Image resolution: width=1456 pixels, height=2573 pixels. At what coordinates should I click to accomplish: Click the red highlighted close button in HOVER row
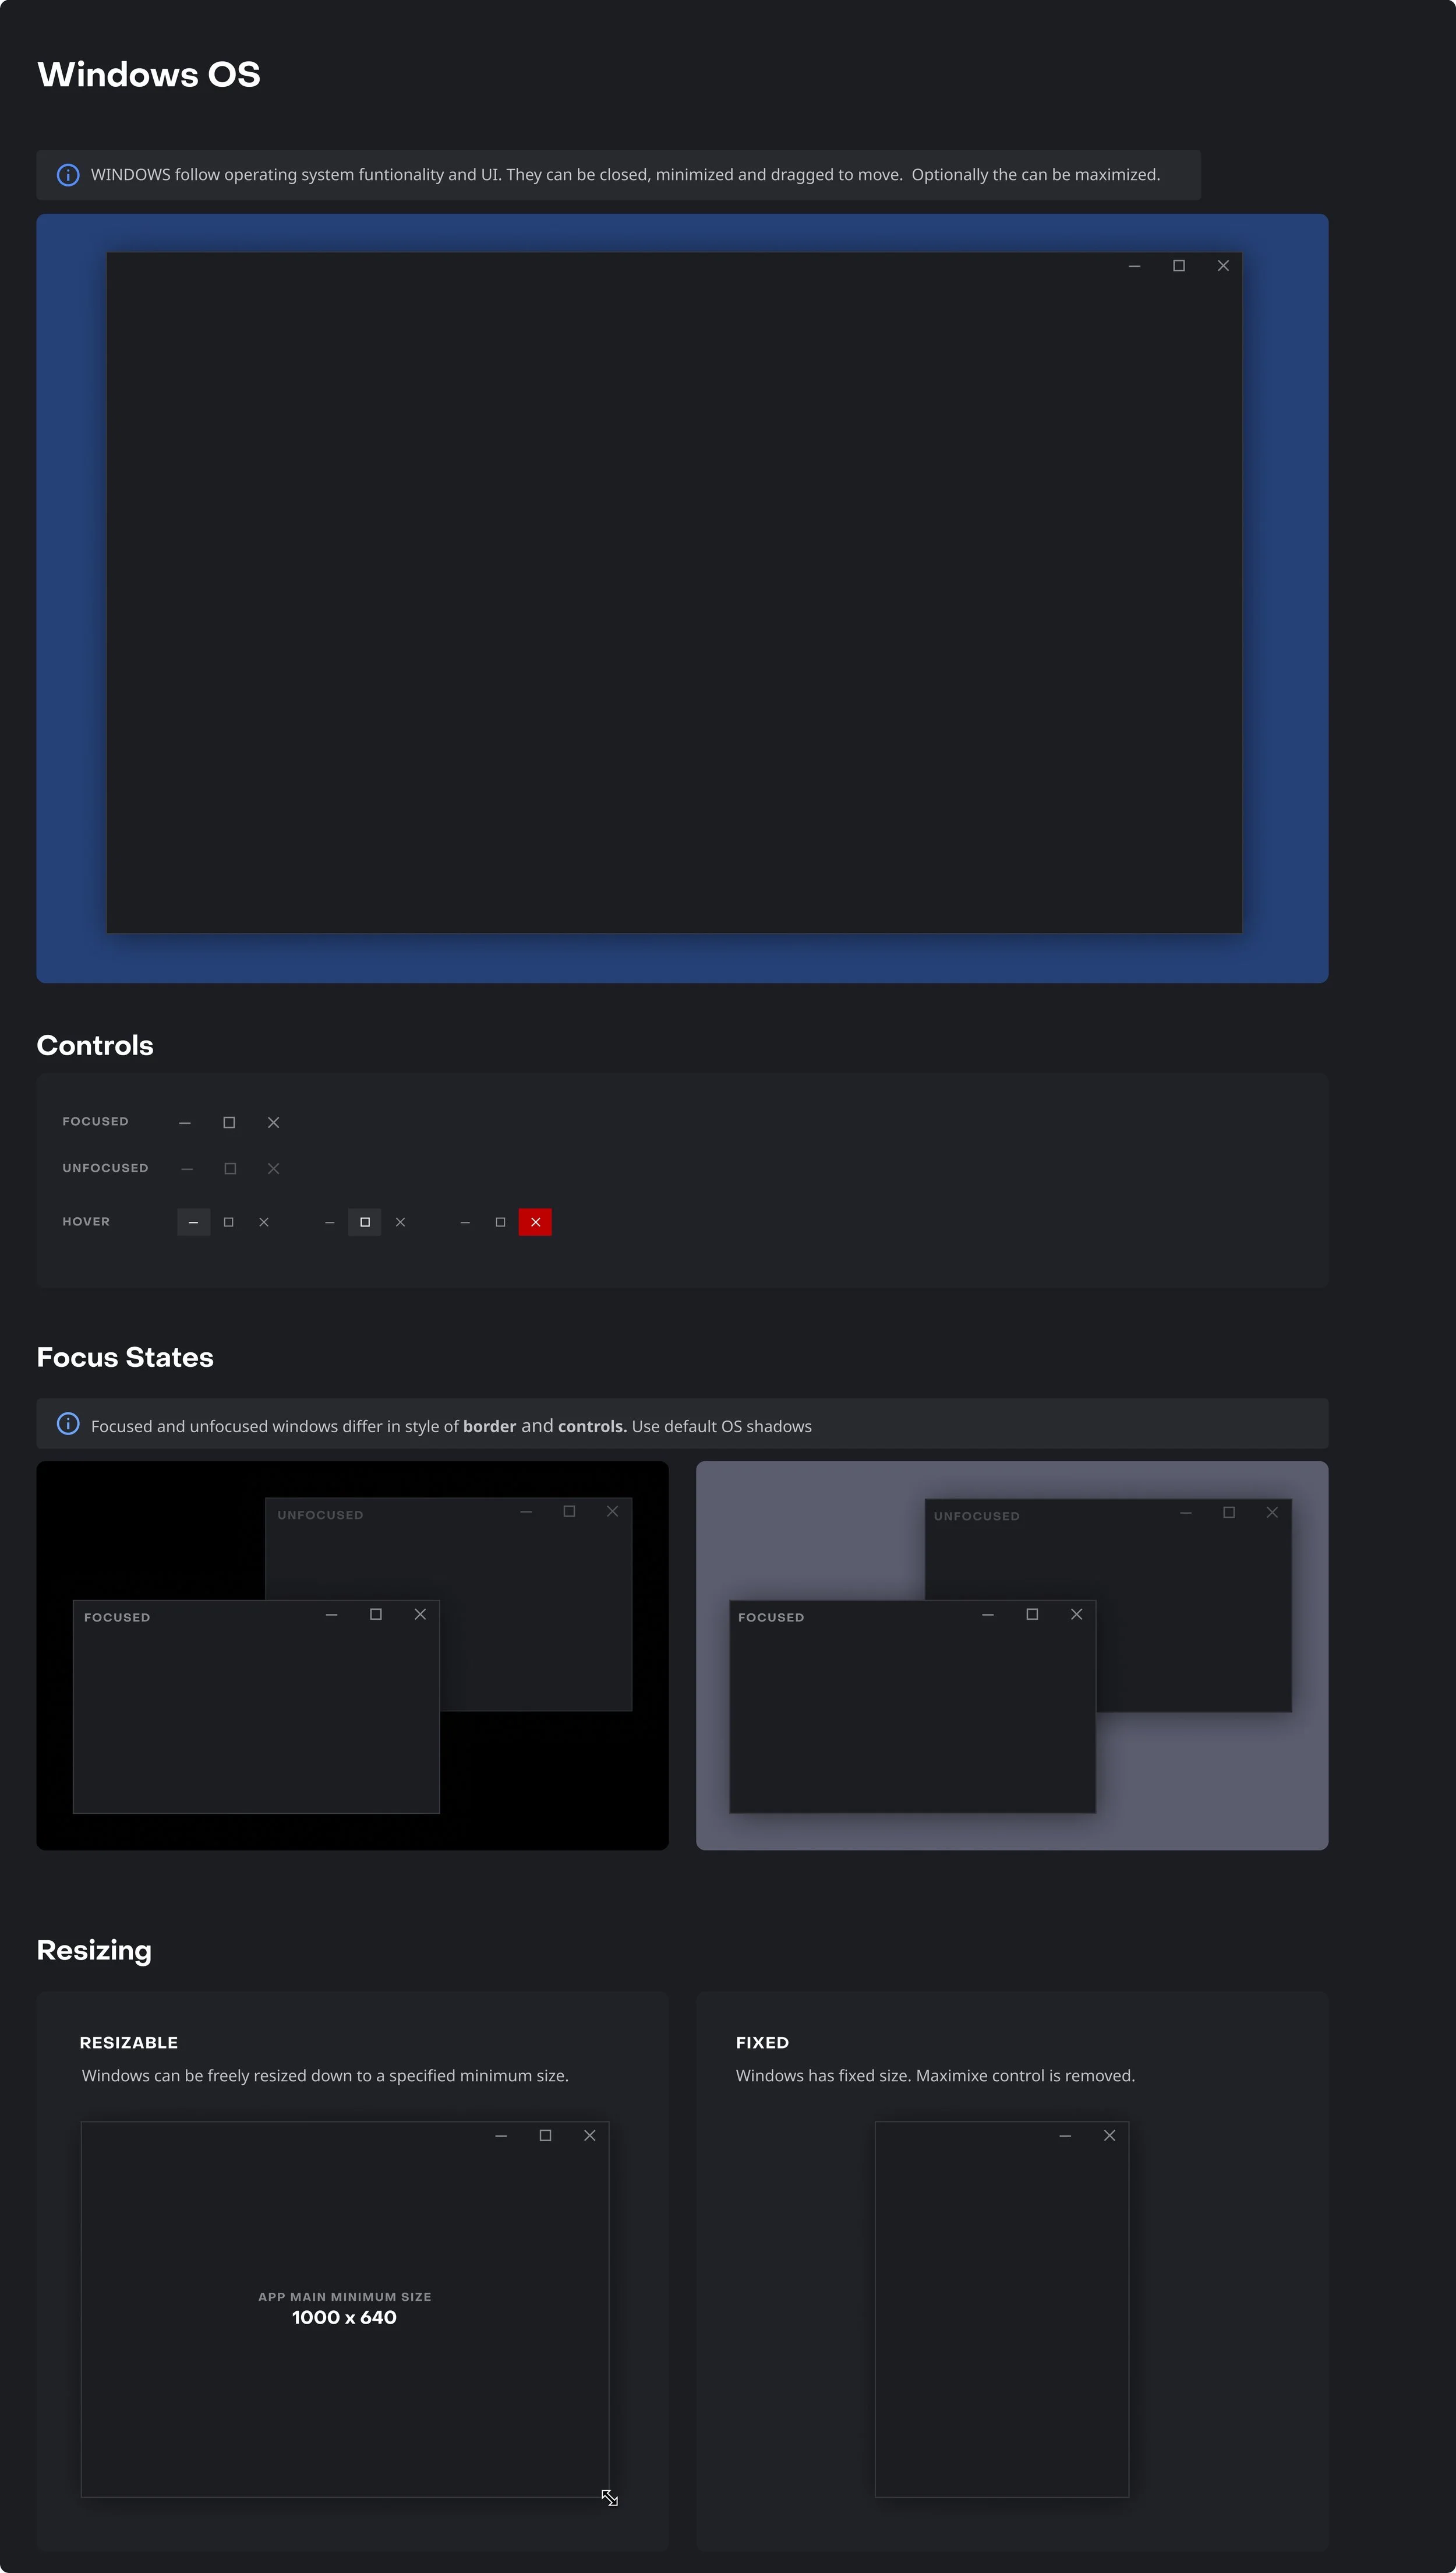point(535,1221)
